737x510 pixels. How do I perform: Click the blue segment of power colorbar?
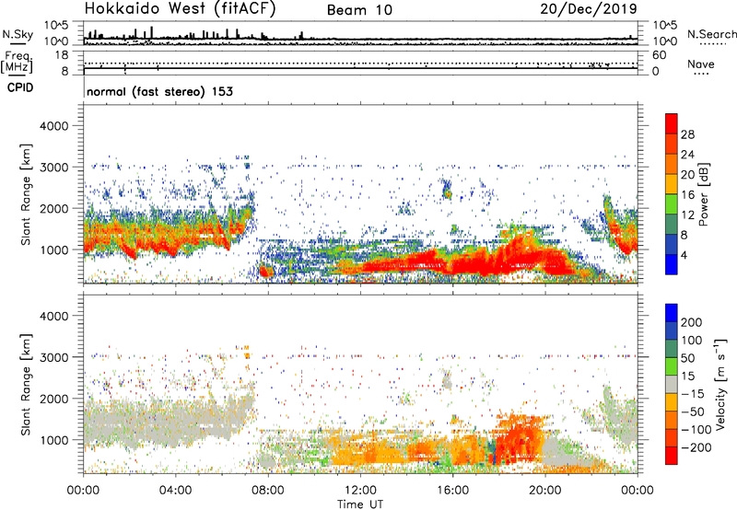672,264
